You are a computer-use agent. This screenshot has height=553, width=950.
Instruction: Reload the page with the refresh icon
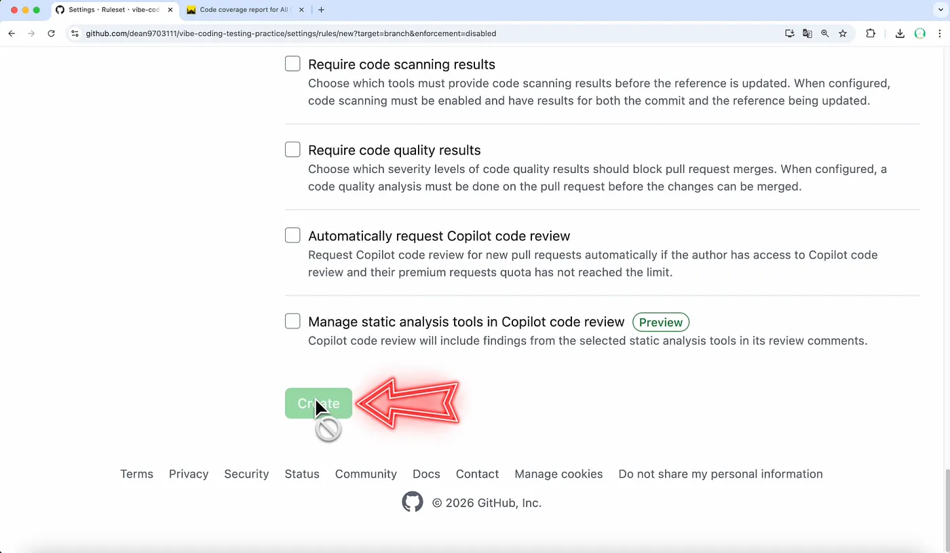[51, 33]
